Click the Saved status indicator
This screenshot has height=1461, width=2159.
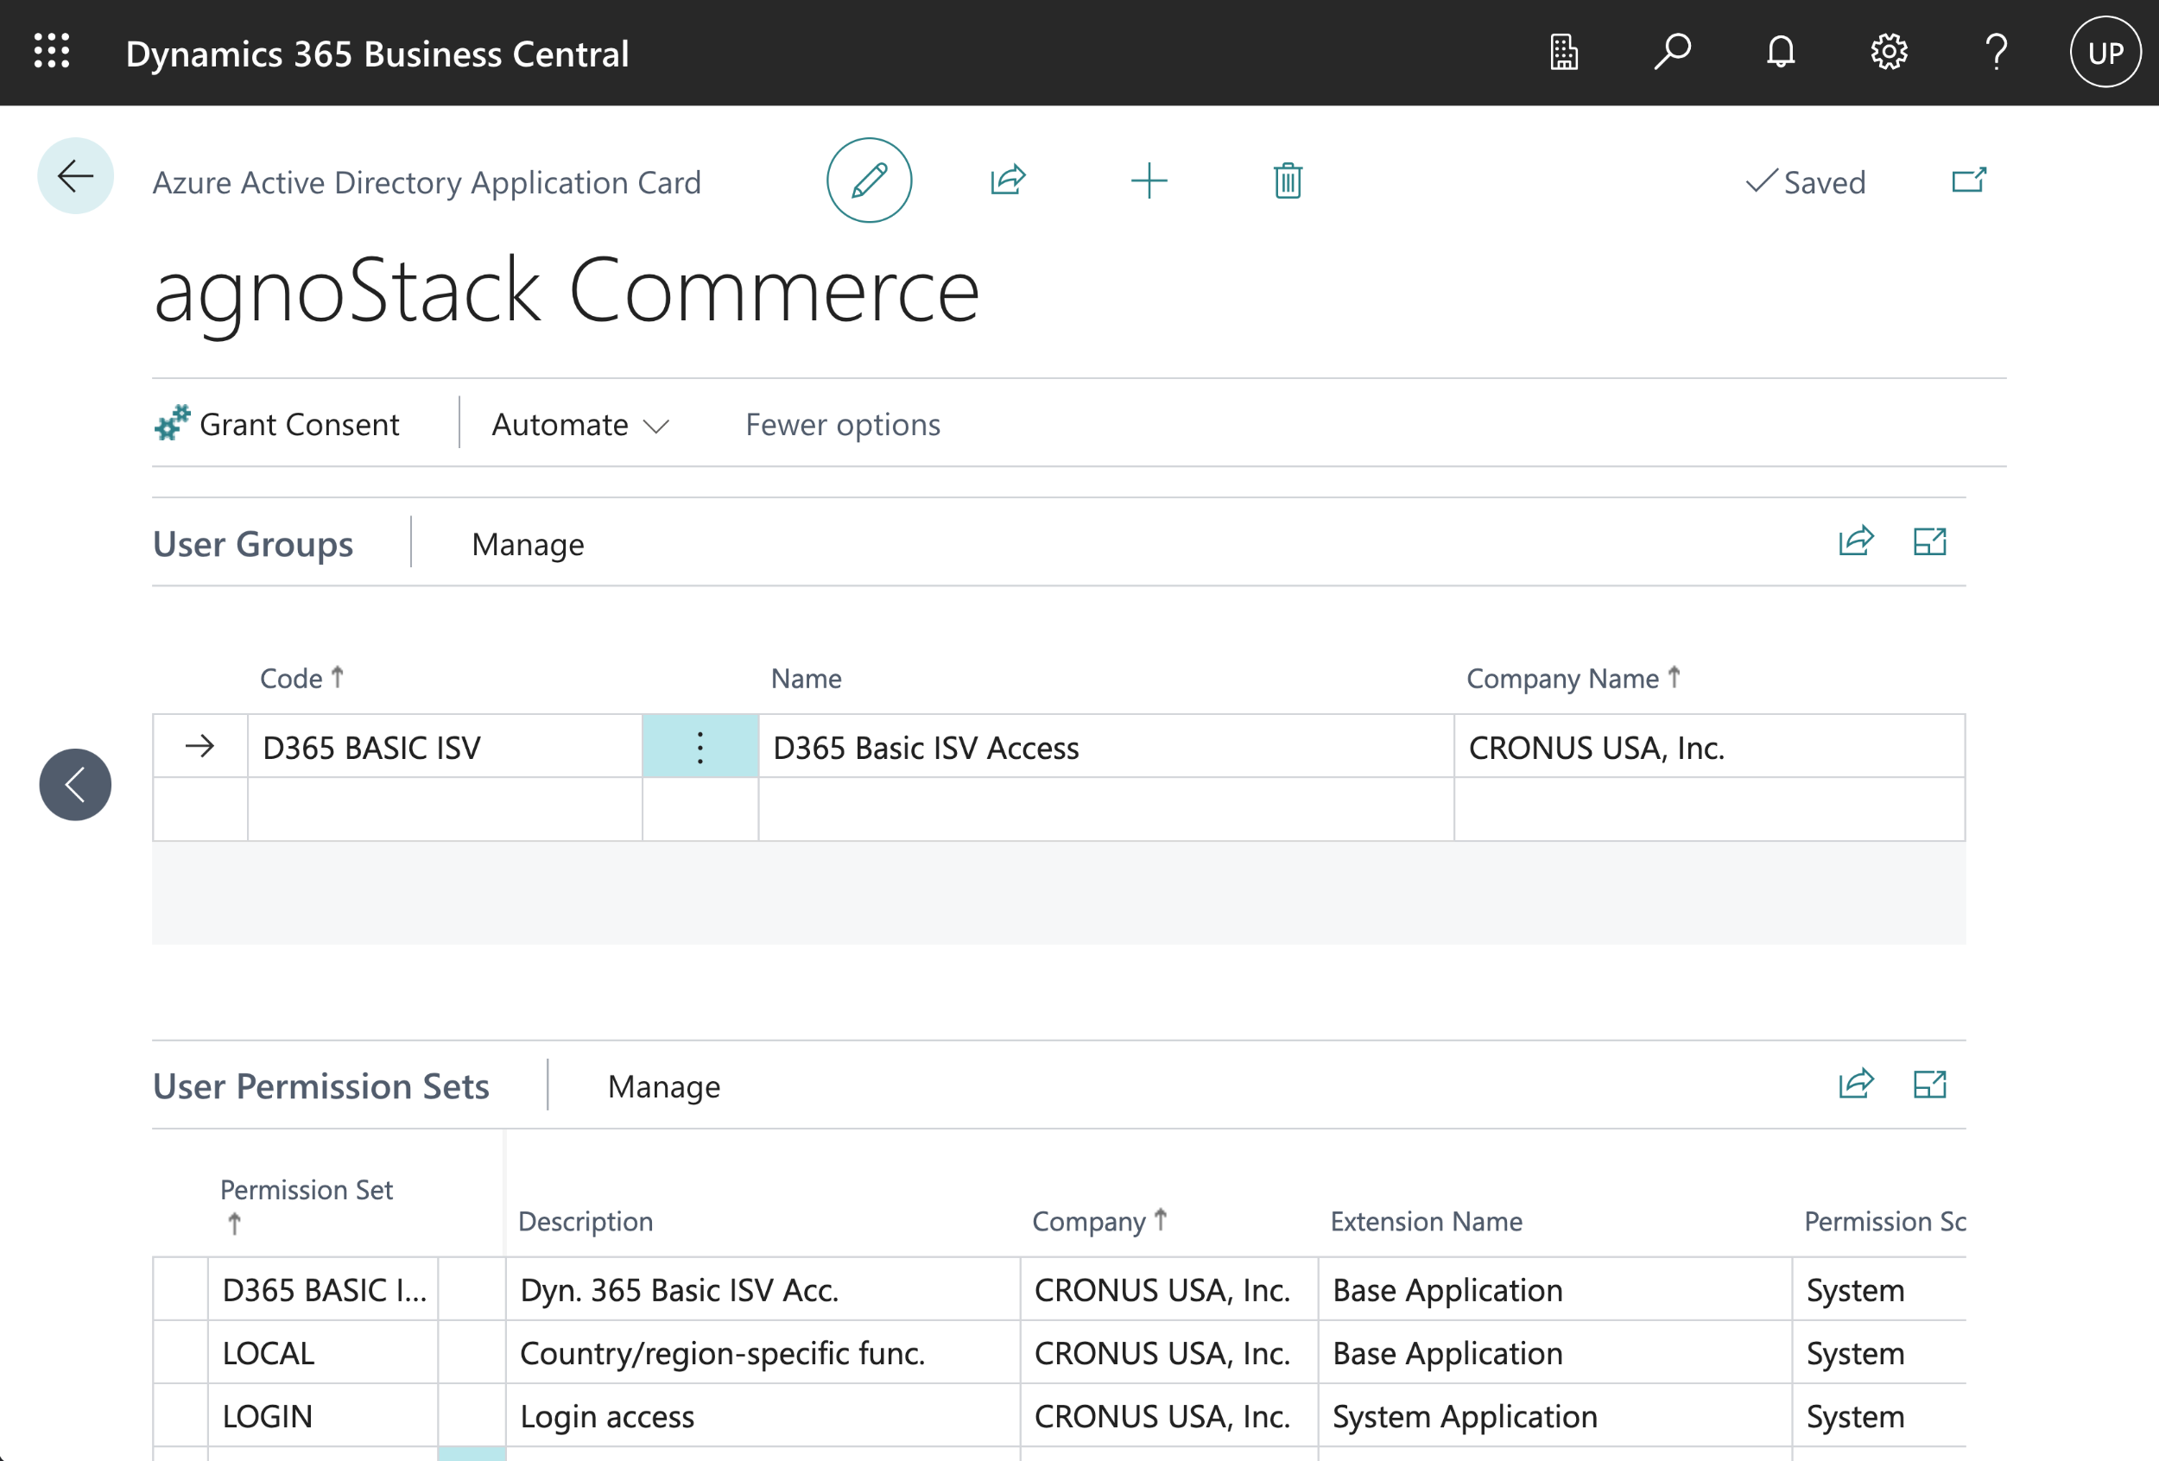pyautogui.click(x=1805, y=182)
